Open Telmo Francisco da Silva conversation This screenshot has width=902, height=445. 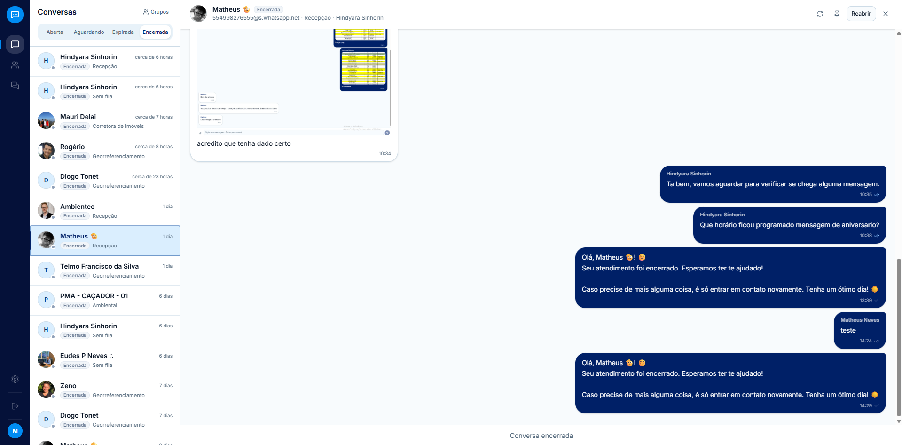(105, 270)
